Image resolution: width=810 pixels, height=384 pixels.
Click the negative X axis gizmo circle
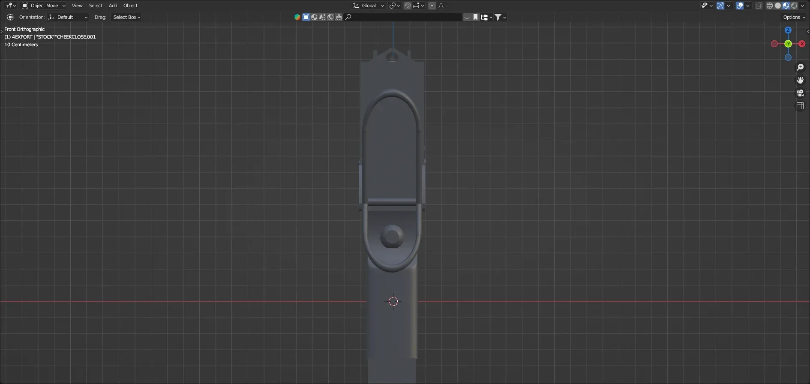click(x=774, y=44)
